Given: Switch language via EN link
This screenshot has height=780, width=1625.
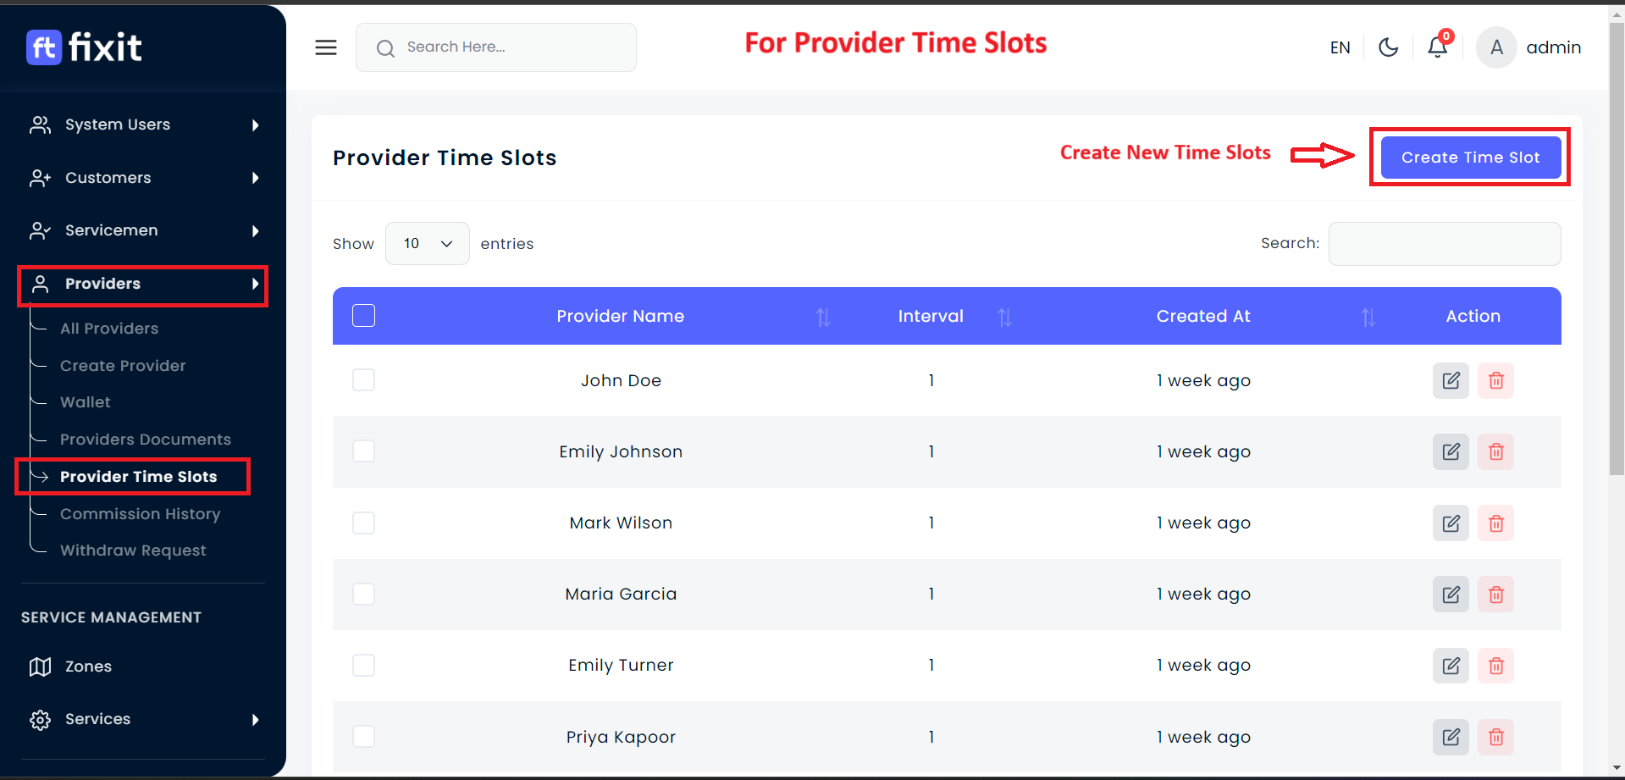Looking at the screenshot, I should [1340, 47].
